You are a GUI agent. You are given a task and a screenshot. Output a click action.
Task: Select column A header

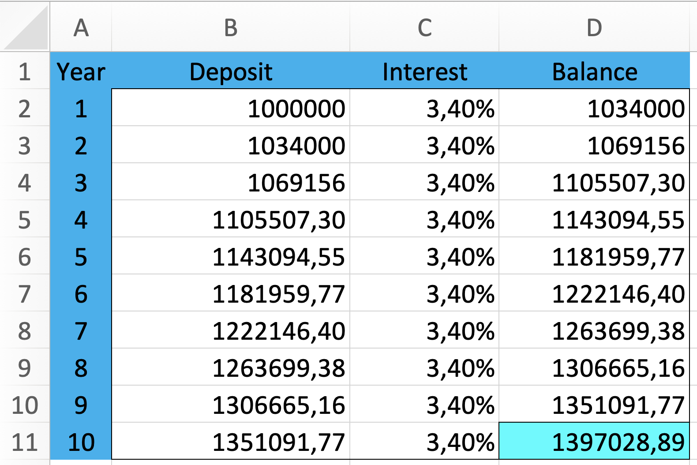81,27
